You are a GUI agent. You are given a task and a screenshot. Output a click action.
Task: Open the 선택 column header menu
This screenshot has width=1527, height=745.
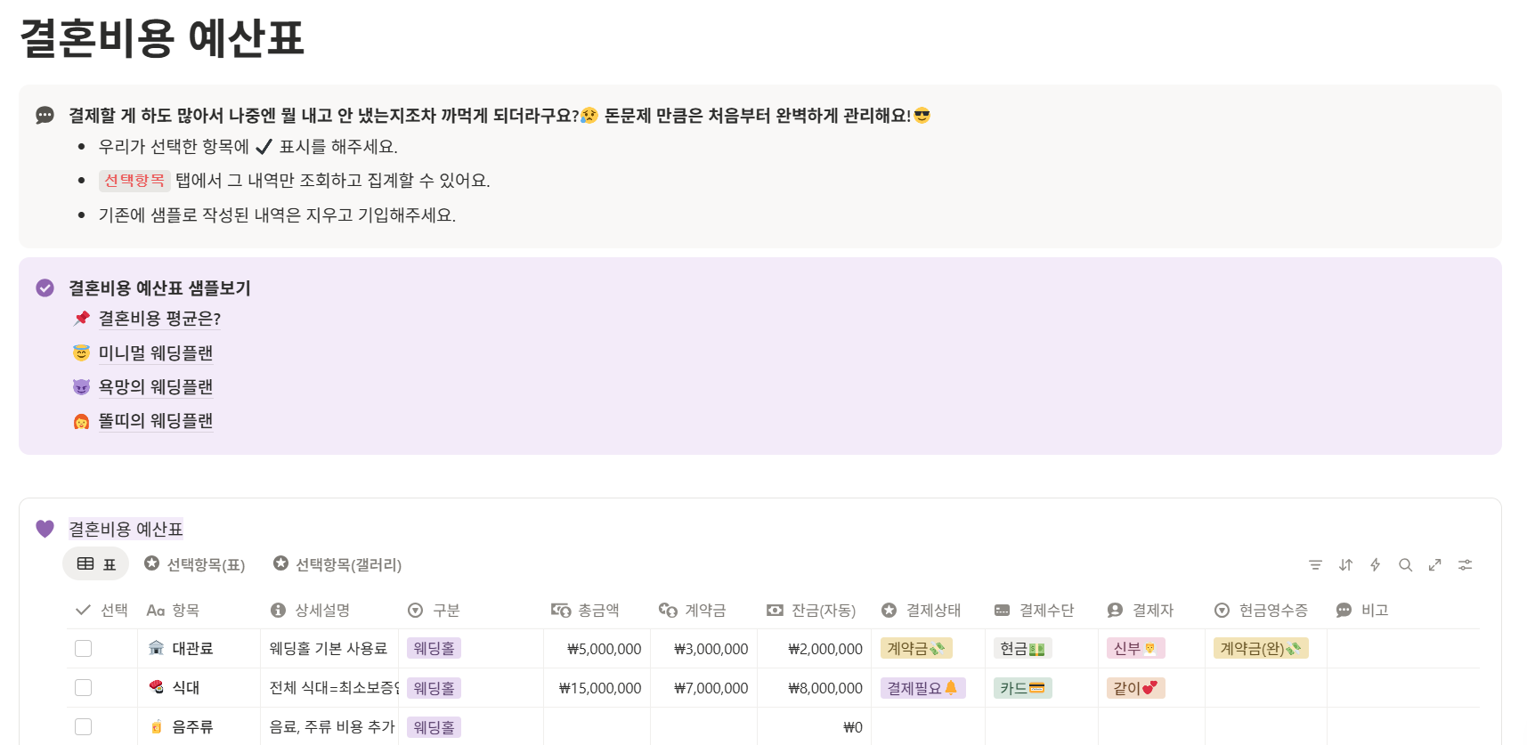pyautogui.click(x=102, y=610)
